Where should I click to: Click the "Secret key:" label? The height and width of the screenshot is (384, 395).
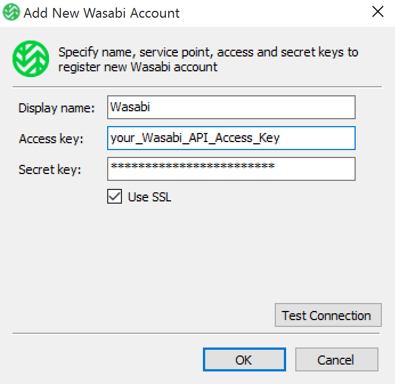click(x=50, y=169)
